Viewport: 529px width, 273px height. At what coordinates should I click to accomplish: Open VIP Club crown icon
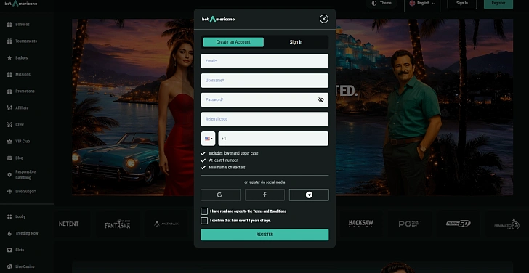pyautogui.click(x=9, y=142)
